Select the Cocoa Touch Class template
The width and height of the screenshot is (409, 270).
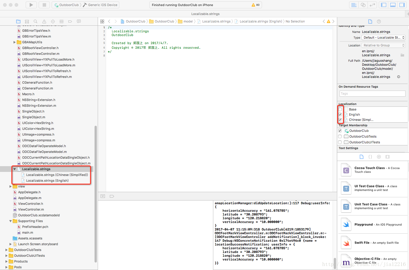pos(373,170)
